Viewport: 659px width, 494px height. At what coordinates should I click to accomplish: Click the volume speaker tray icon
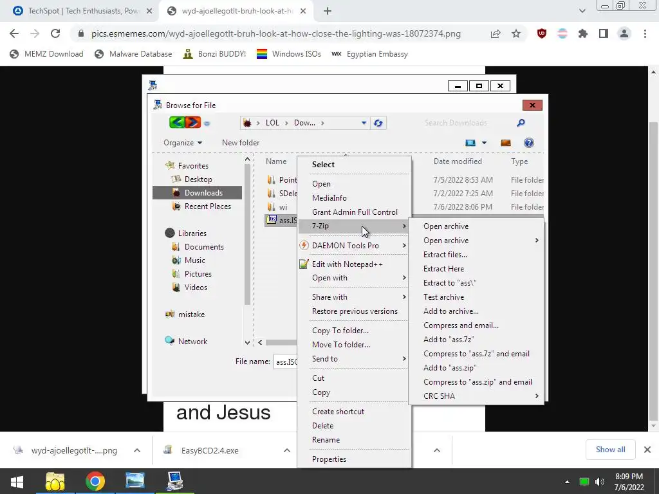tap(600, 482)
